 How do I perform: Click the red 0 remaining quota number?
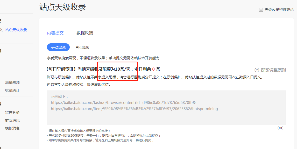click(153, 69)
